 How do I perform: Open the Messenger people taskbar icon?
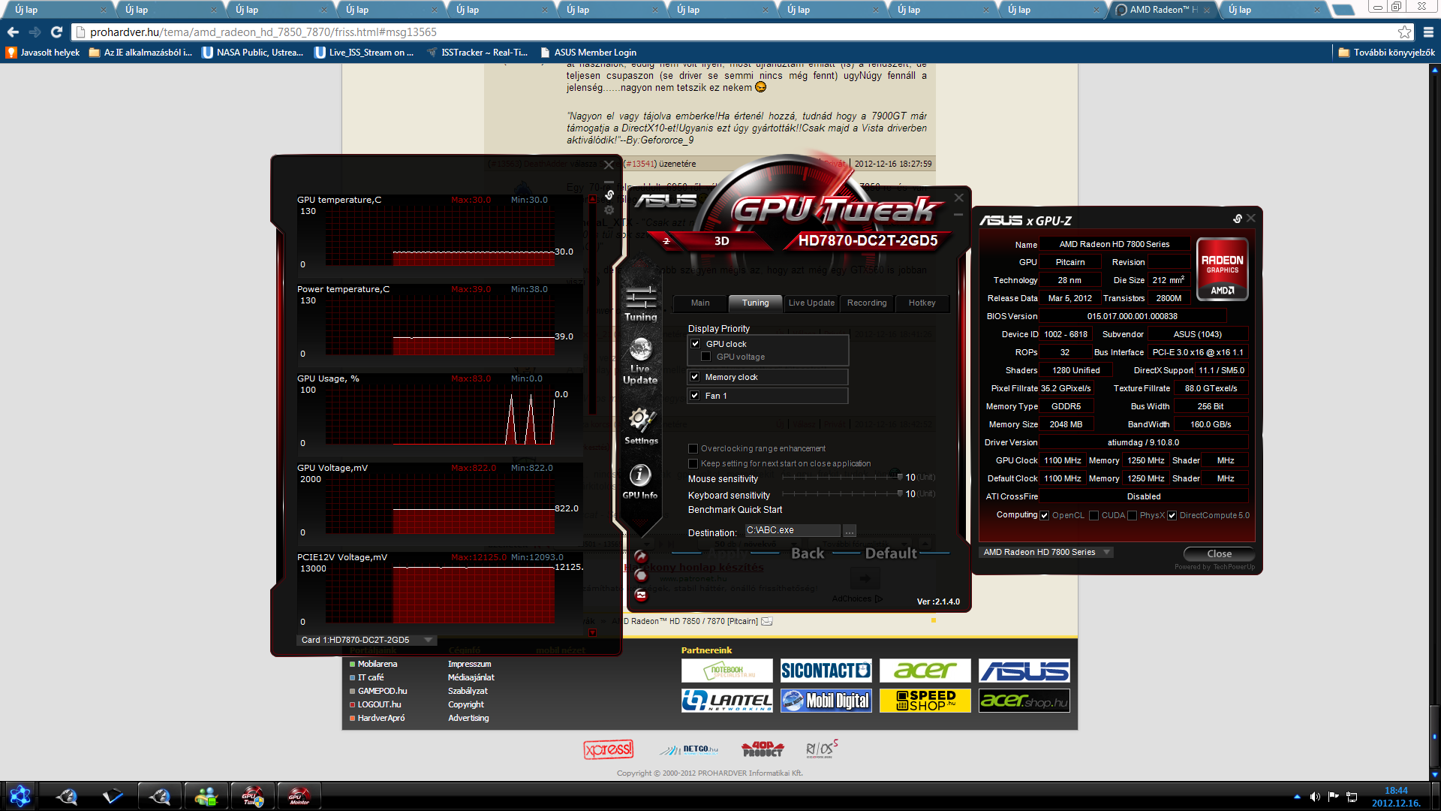coord(206,796)
